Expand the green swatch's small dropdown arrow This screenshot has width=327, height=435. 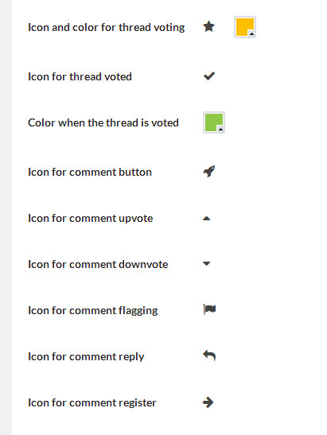[220, 129]
